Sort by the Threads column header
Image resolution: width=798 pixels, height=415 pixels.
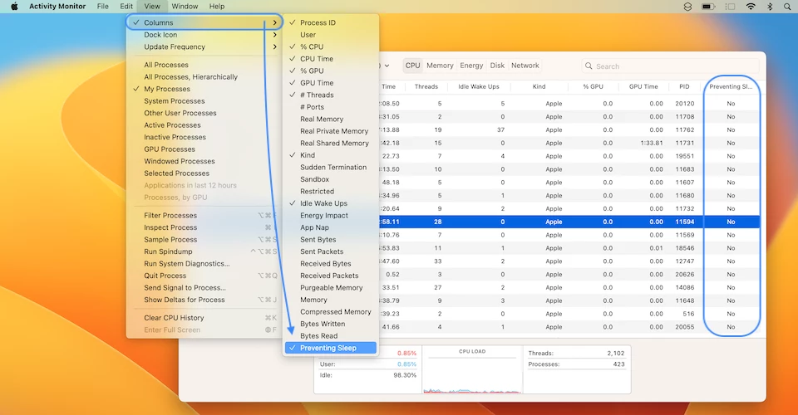(x=426, y=86)
